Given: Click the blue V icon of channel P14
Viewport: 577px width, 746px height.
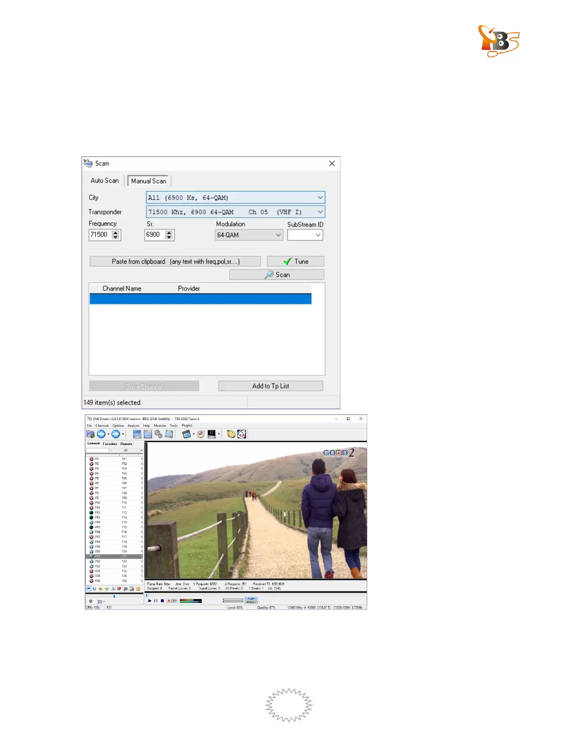Looking at the screenshot, I should click(91, 522).
